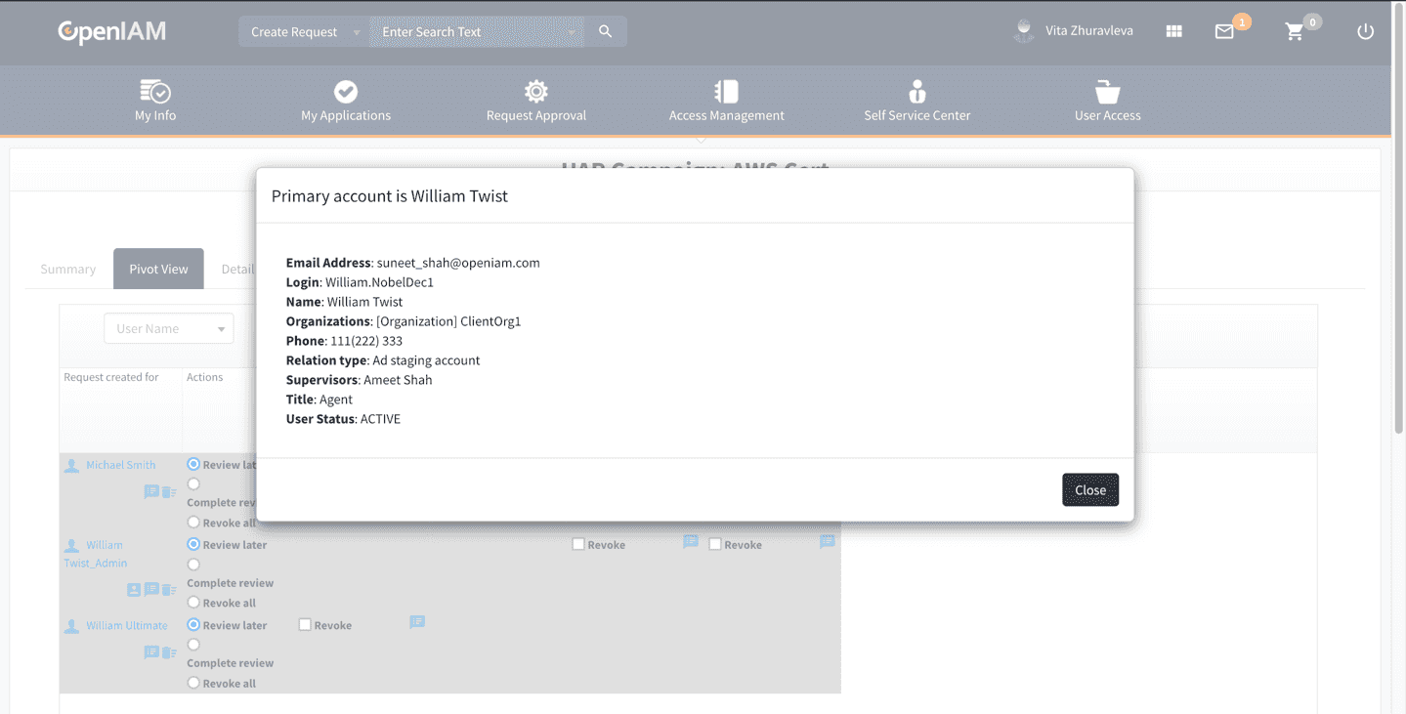Viewport: 1406px width, 714px height.
Task: Open Request Approval gear icon
Action: [x=535, y=92]
